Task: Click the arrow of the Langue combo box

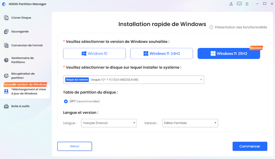Action: tap(134, 123)
